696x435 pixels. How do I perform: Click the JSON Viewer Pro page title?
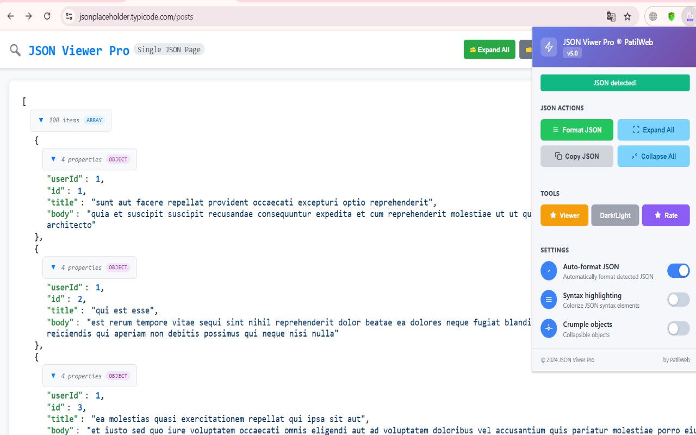[x=79, y=51]
